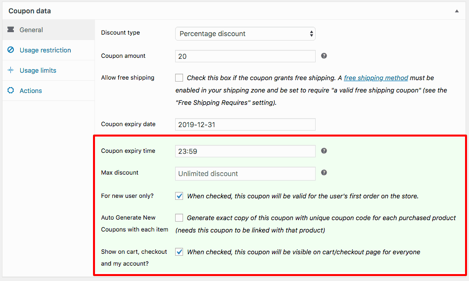Click the Coupon expiry time field
Image resolution: width=469 pixels, height=281 pixels.
coord(245,151)
